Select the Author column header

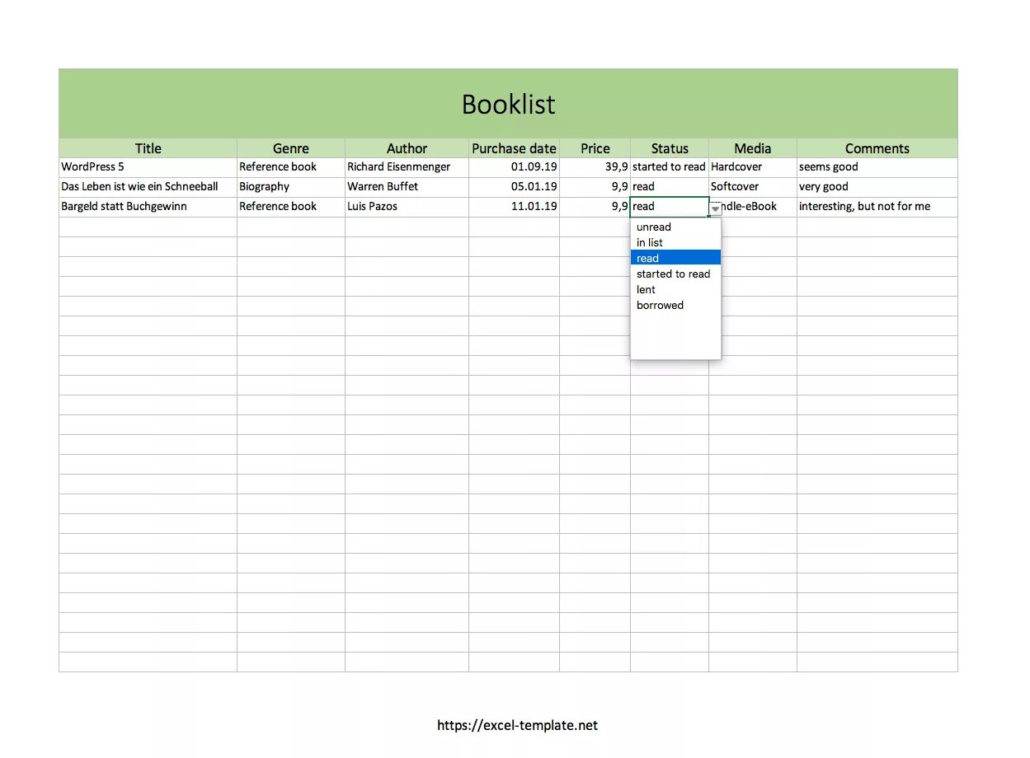click(407, 148)
